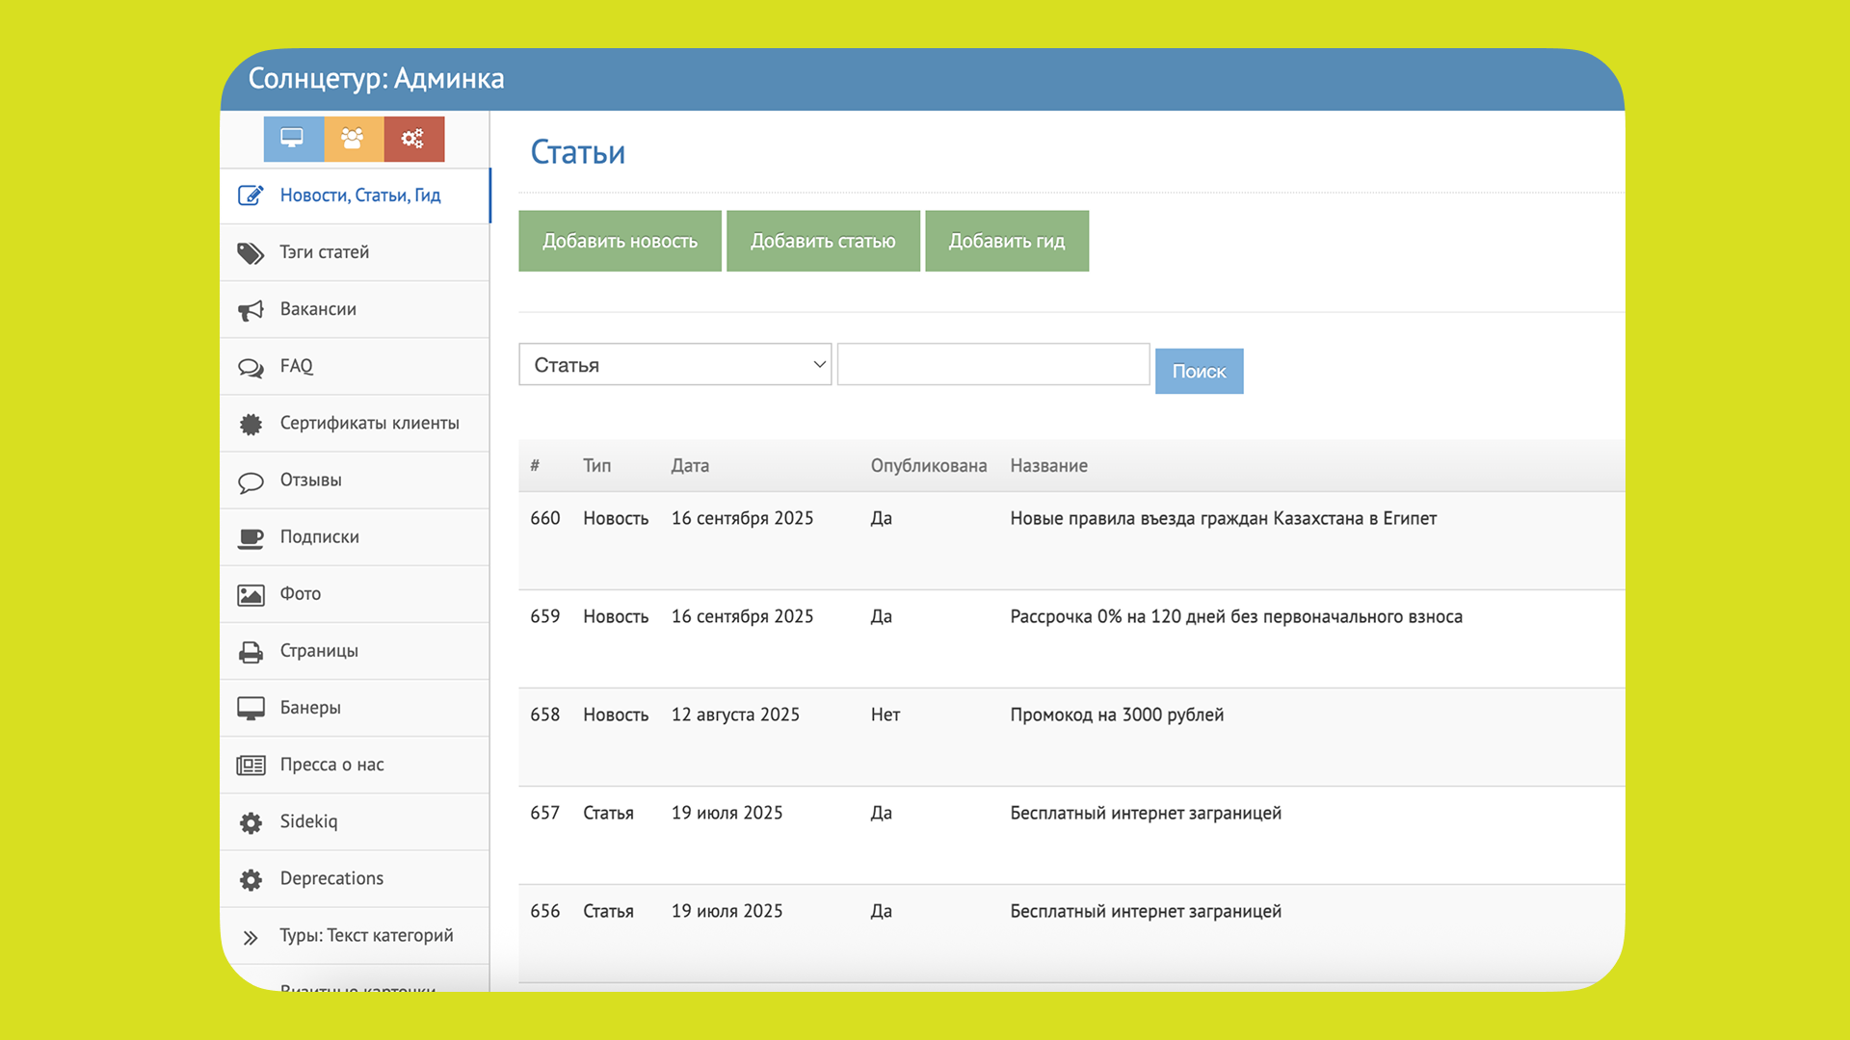The height and width of the screenshot is (1040, 1850).
Task: Go to Отзывы in sidebar
Action: (x=310, y=481)
